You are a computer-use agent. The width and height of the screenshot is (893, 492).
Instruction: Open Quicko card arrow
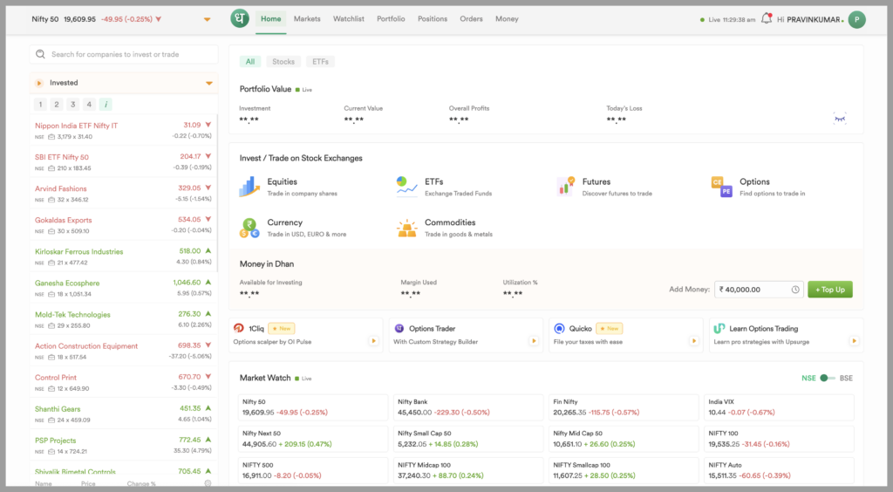point(693,340)
